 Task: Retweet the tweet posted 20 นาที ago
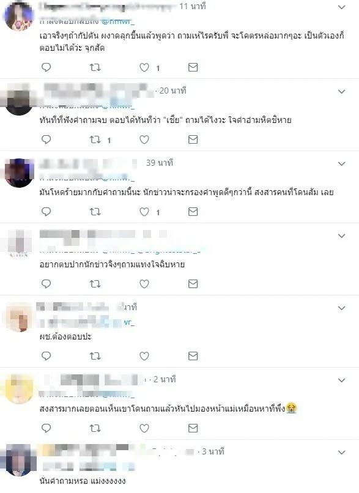pos(95,139)
